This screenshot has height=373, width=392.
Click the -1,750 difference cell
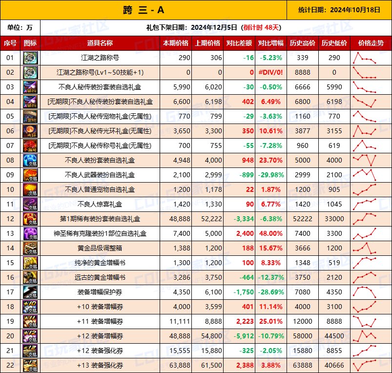click(x=239, y=292)
